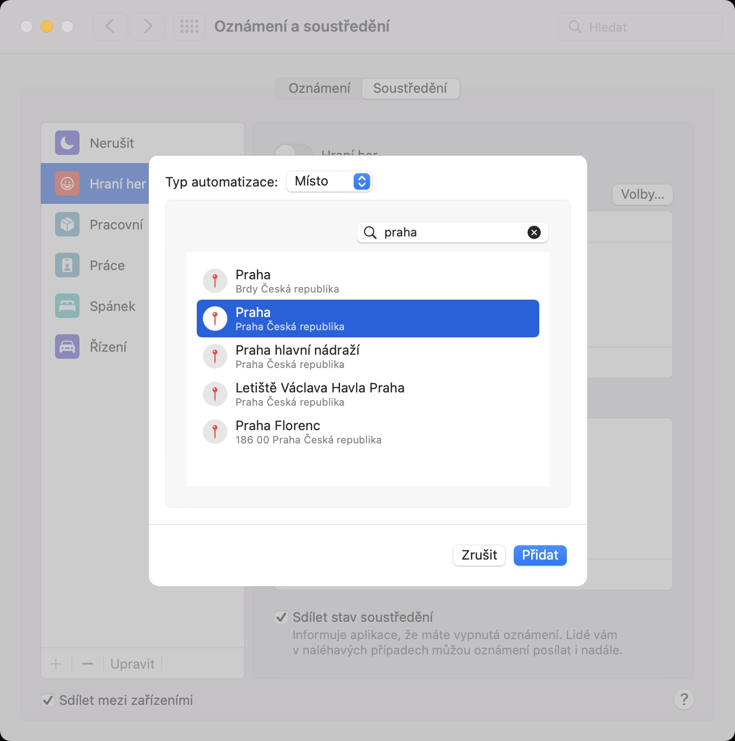Go back with the toolbar arrow
The image size is (735, 741).
(110, 27)
